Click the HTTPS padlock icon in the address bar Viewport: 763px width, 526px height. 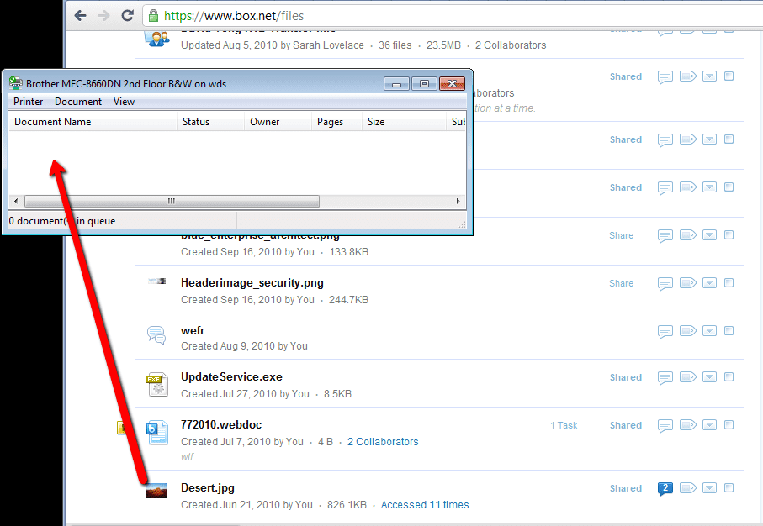(153, 15)
